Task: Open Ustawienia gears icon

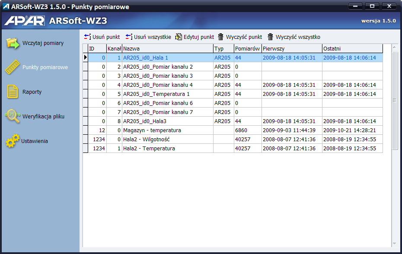Action: [12, 141]
